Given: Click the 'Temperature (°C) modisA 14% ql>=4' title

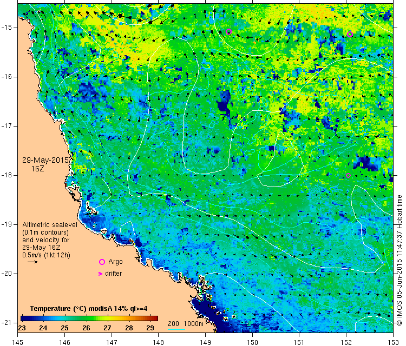Looking at the screenshot, I should point(89,309).
